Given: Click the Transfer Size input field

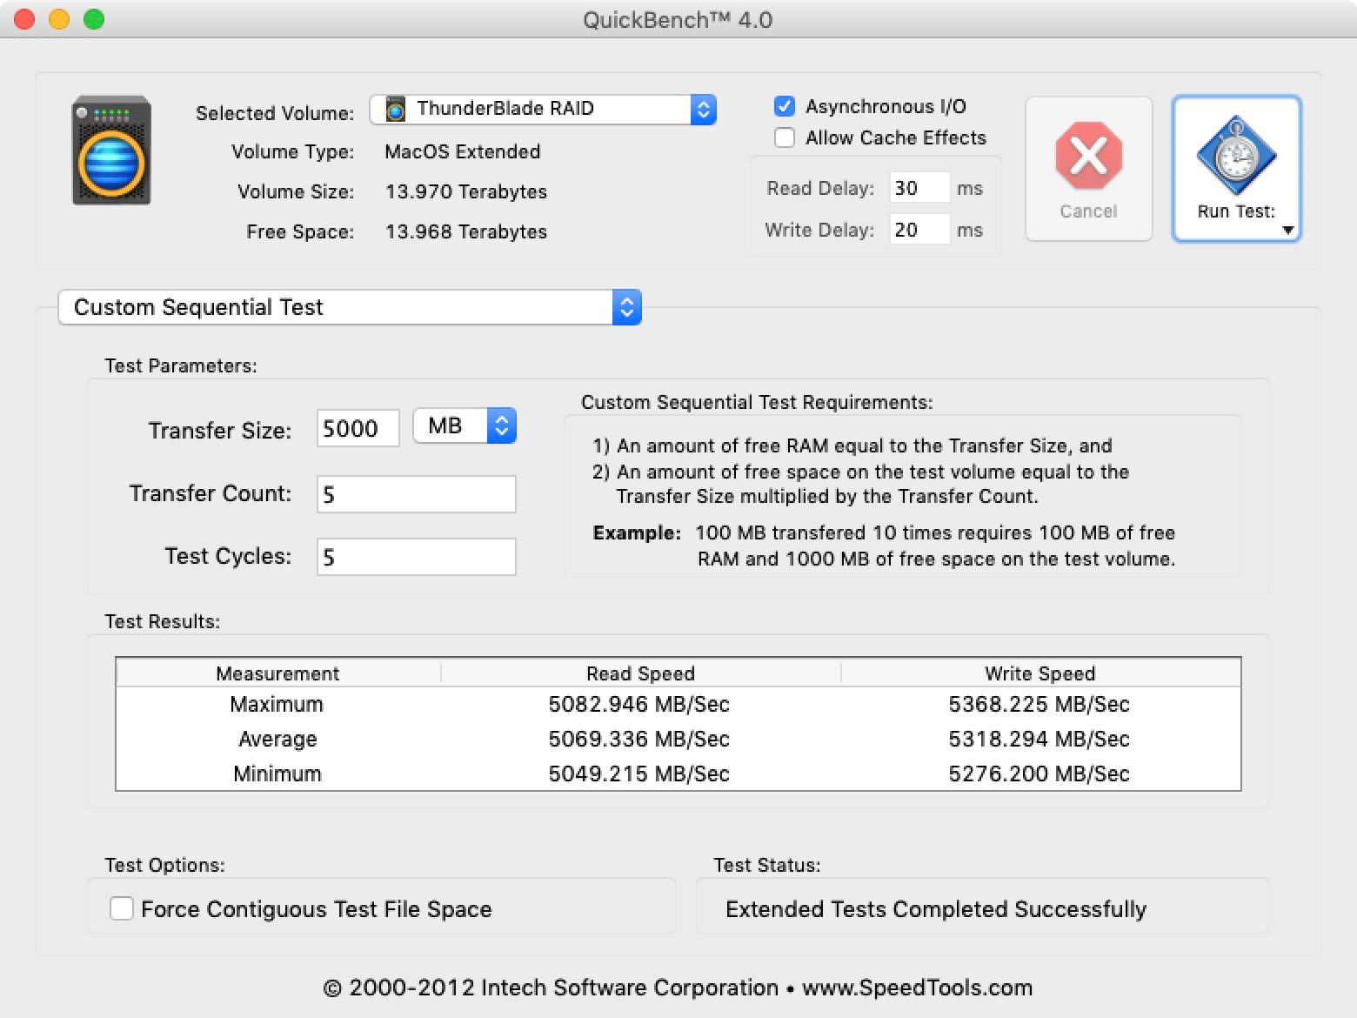Looking at the screenshot, I should coord(358,428).
